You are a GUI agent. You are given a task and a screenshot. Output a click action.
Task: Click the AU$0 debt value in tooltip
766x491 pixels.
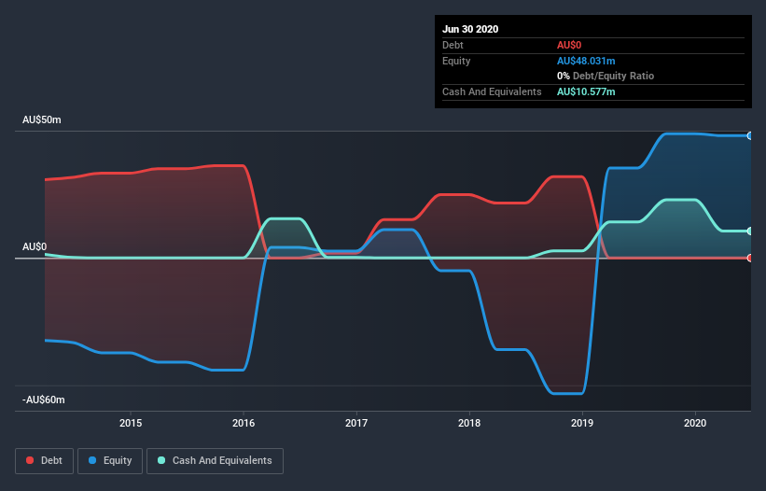[x=569, y=45]
